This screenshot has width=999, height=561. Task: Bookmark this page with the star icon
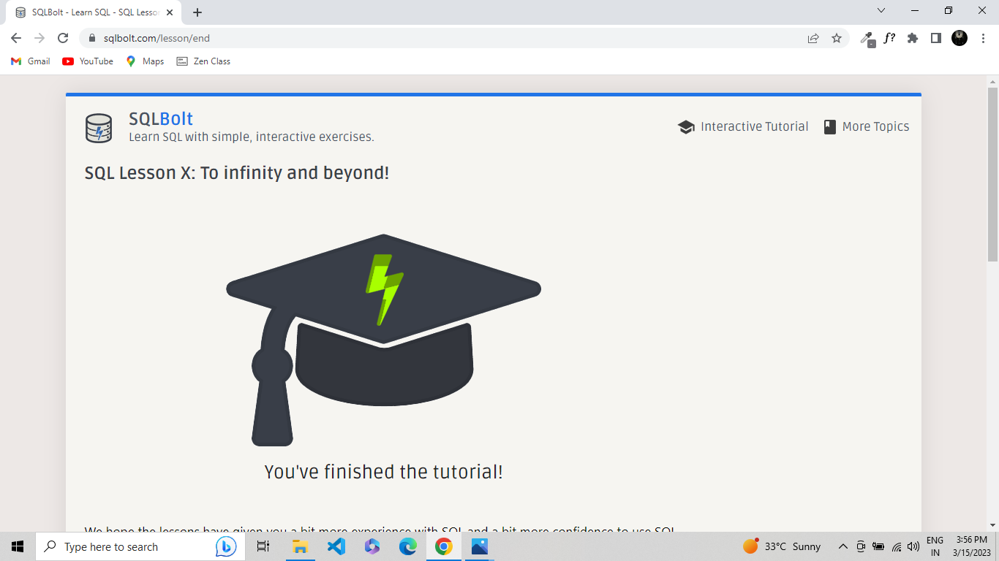pyautogui.click(x=837, y=38)
